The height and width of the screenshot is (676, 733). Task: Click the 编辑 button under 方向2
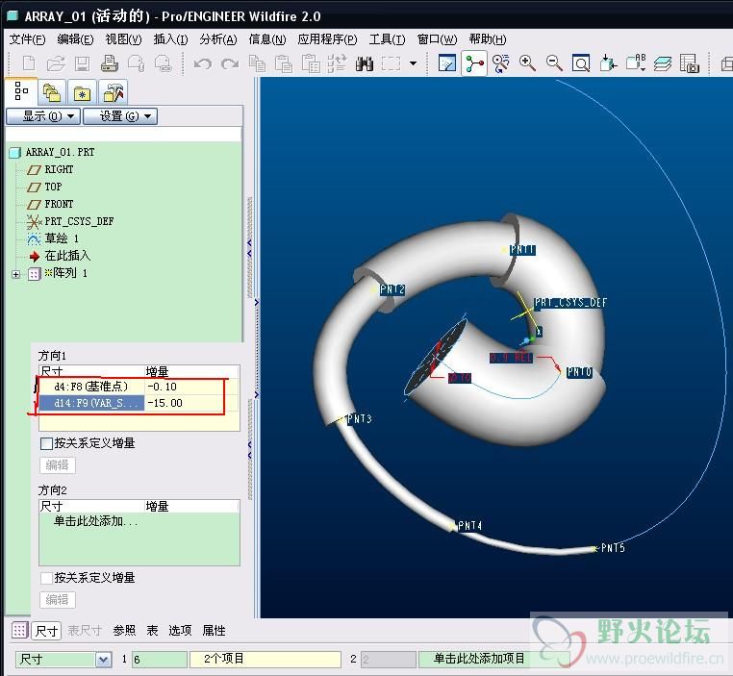point(57,600)
